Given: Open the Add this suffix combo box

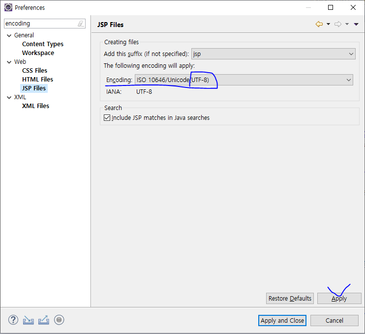Looking at the screenshot, I should click(274, 54).
